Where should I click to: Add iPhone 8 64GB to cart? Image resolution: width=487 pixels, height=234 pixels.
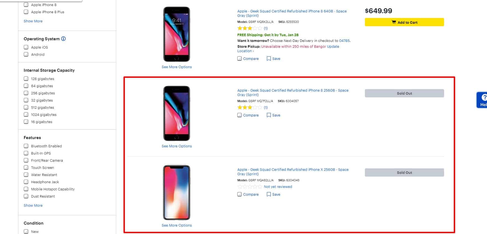404,22
